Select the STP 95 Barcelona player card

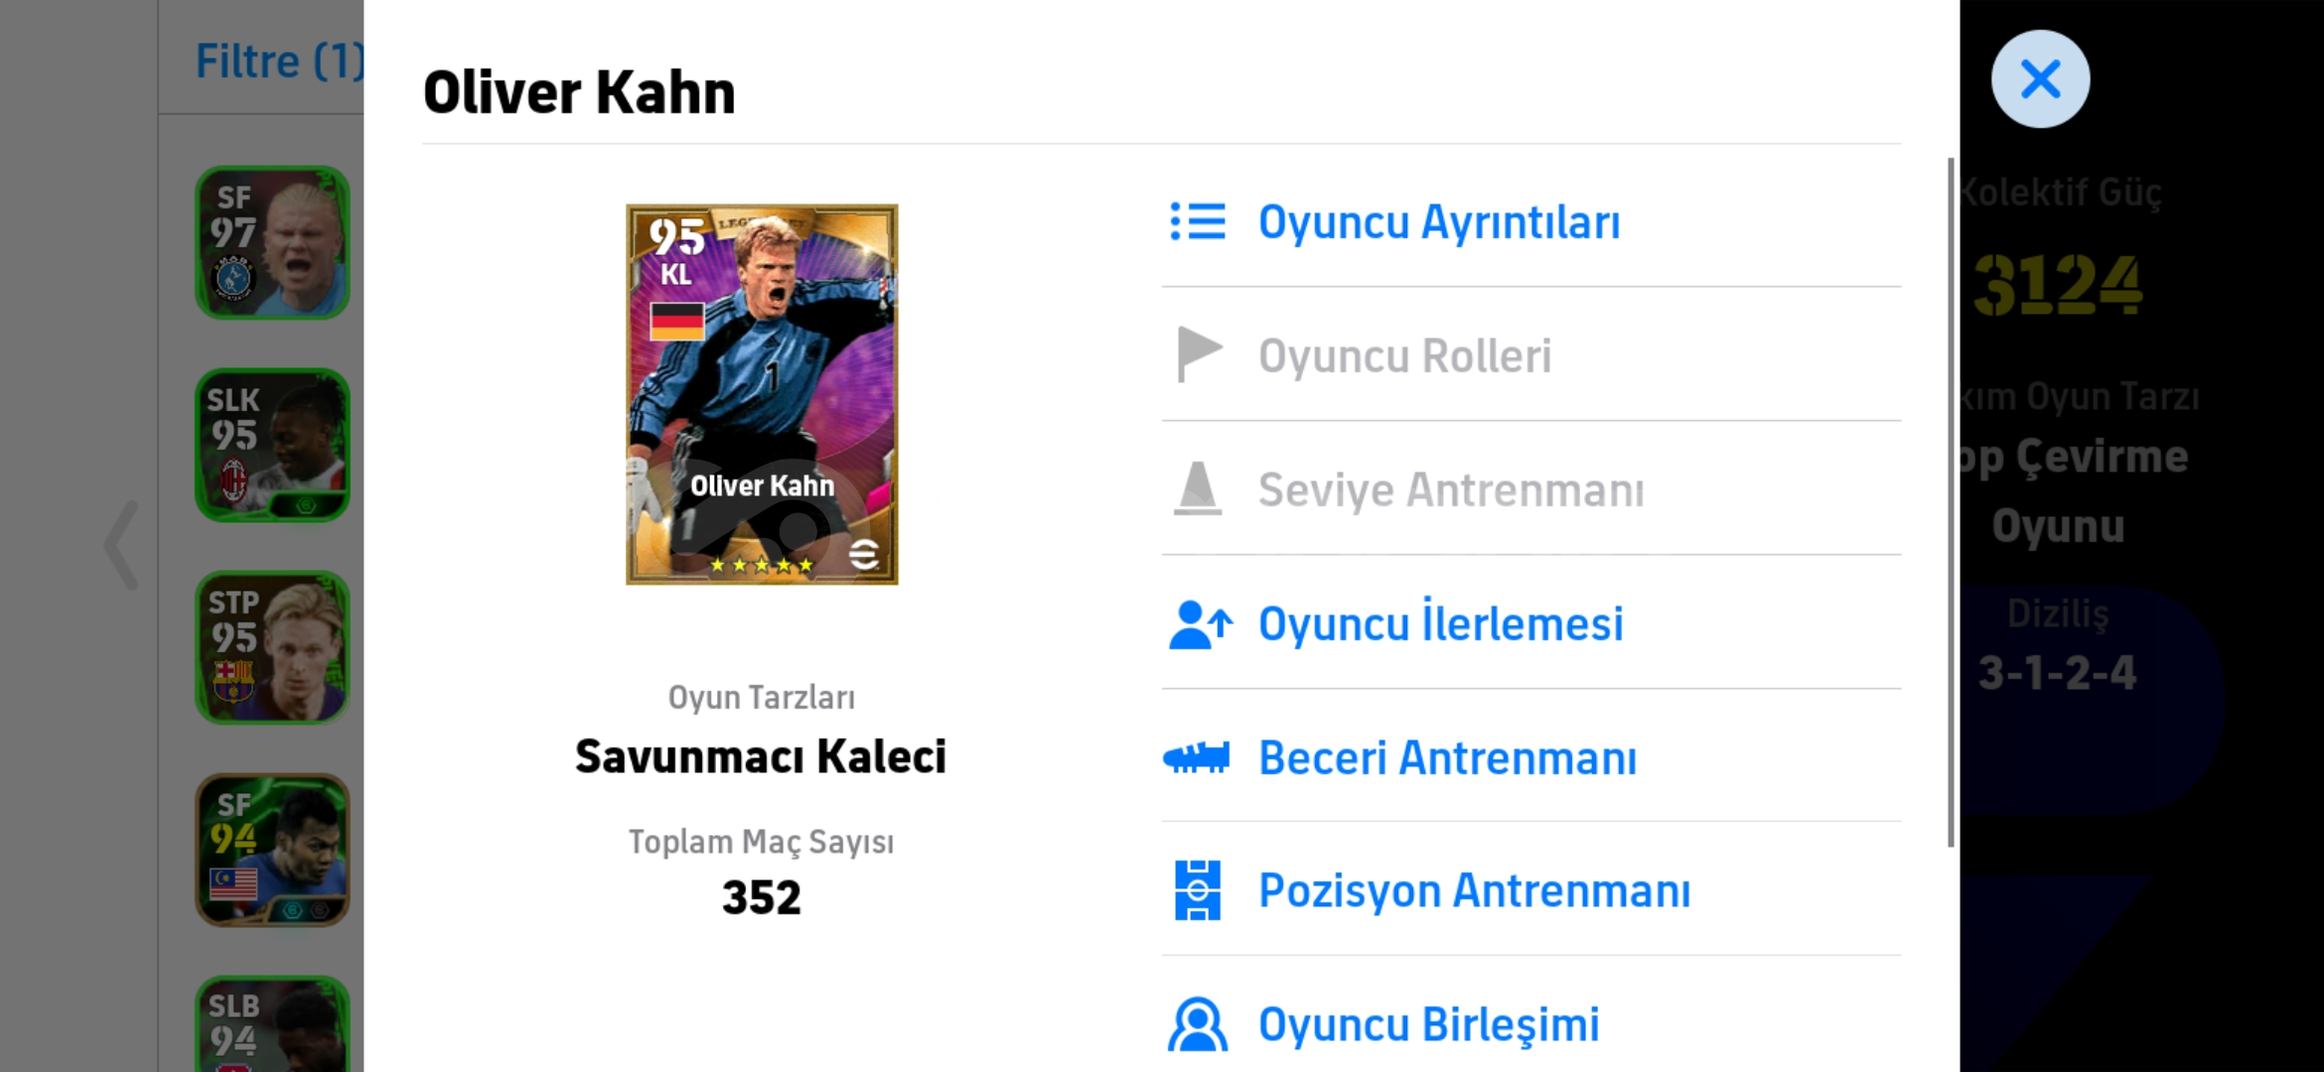272,647
